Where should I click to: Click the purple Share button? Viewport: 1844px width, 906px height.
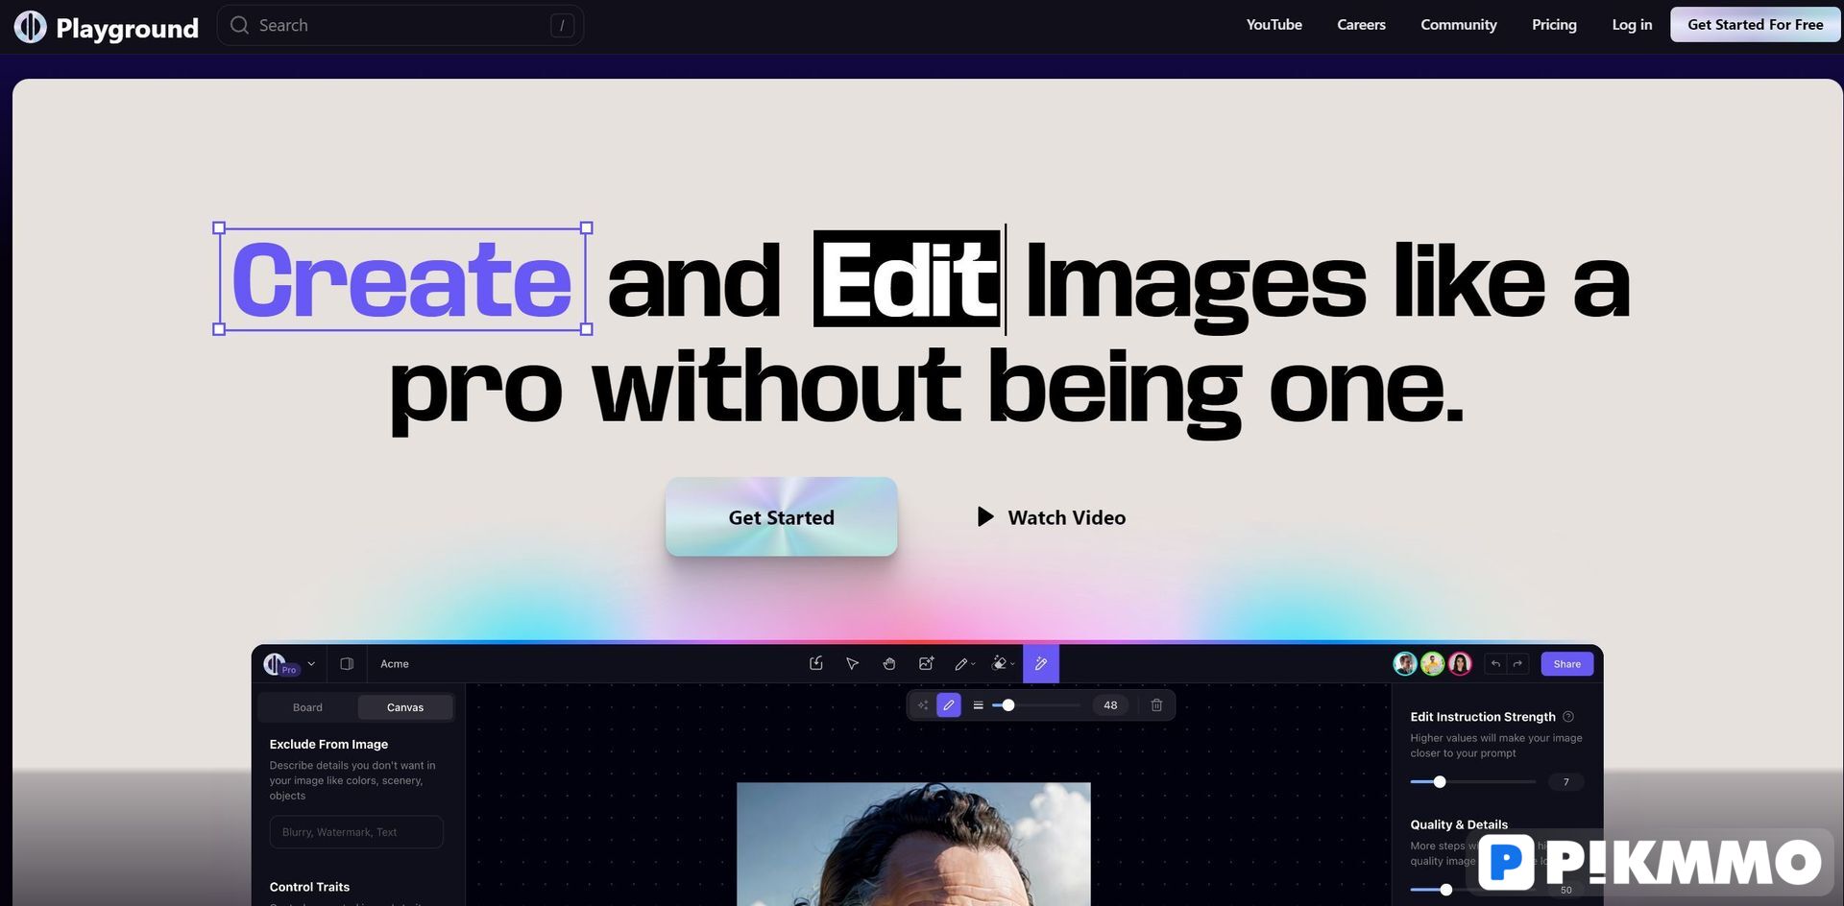tap(1566, 663)
